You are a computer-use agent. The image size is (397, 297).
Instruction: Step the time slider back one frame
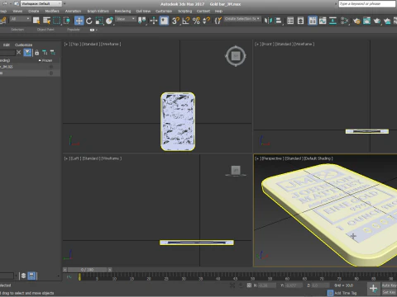65,270
